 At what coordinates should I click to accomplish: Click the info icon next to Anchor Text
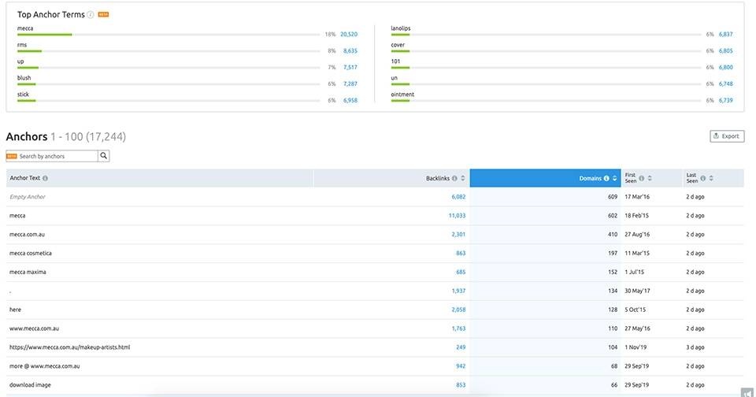point(46,178)
